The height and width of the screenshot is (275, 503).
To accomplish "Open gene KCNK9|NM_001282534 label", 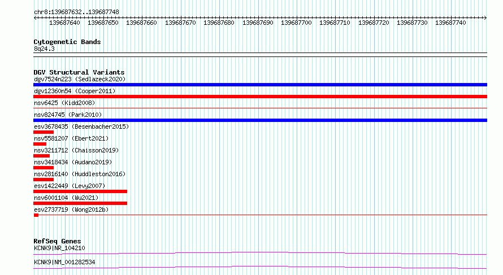I will pos(64,262).
